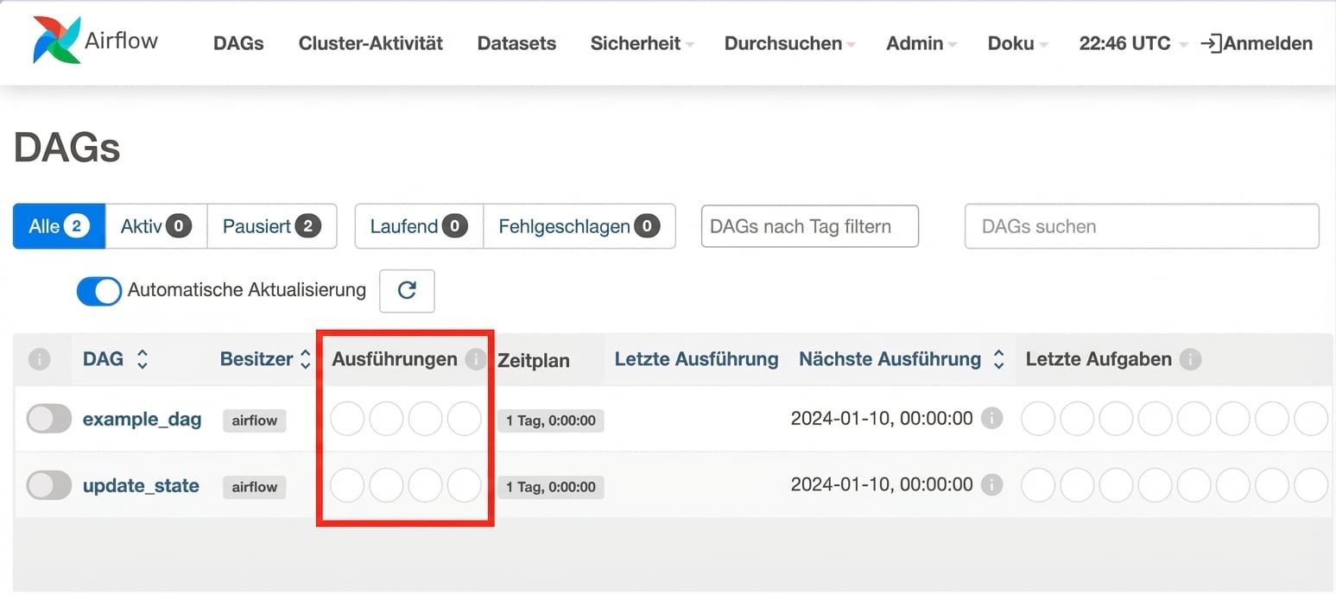
Task: Click the schedule badge for update_state
Action: point(551,487)
